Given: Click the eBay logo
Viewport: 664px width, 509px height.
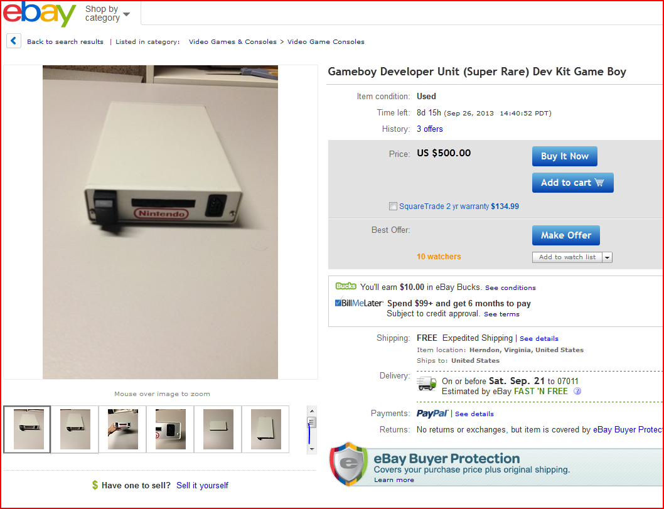Looking at the screenshot, I should point(39,14).
